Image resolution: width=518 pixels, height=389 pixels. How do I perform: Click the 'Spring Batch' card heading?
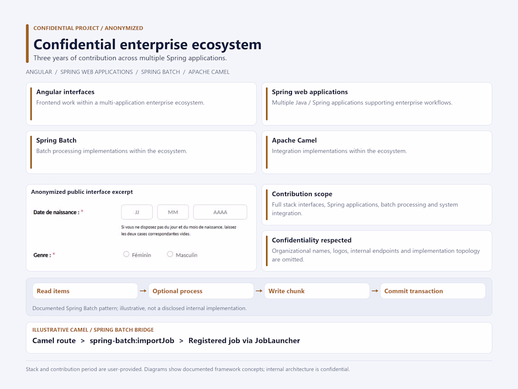[x=57, y=140]
